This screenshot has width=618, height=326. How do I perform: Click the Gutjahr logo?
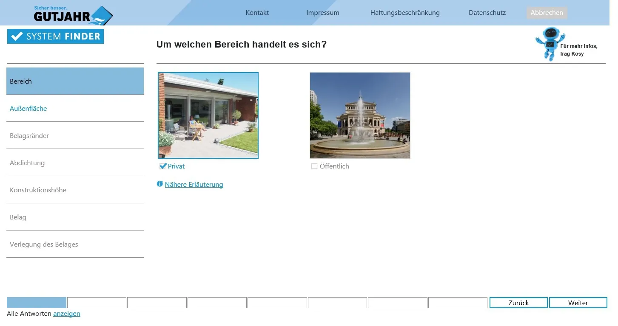73,15
